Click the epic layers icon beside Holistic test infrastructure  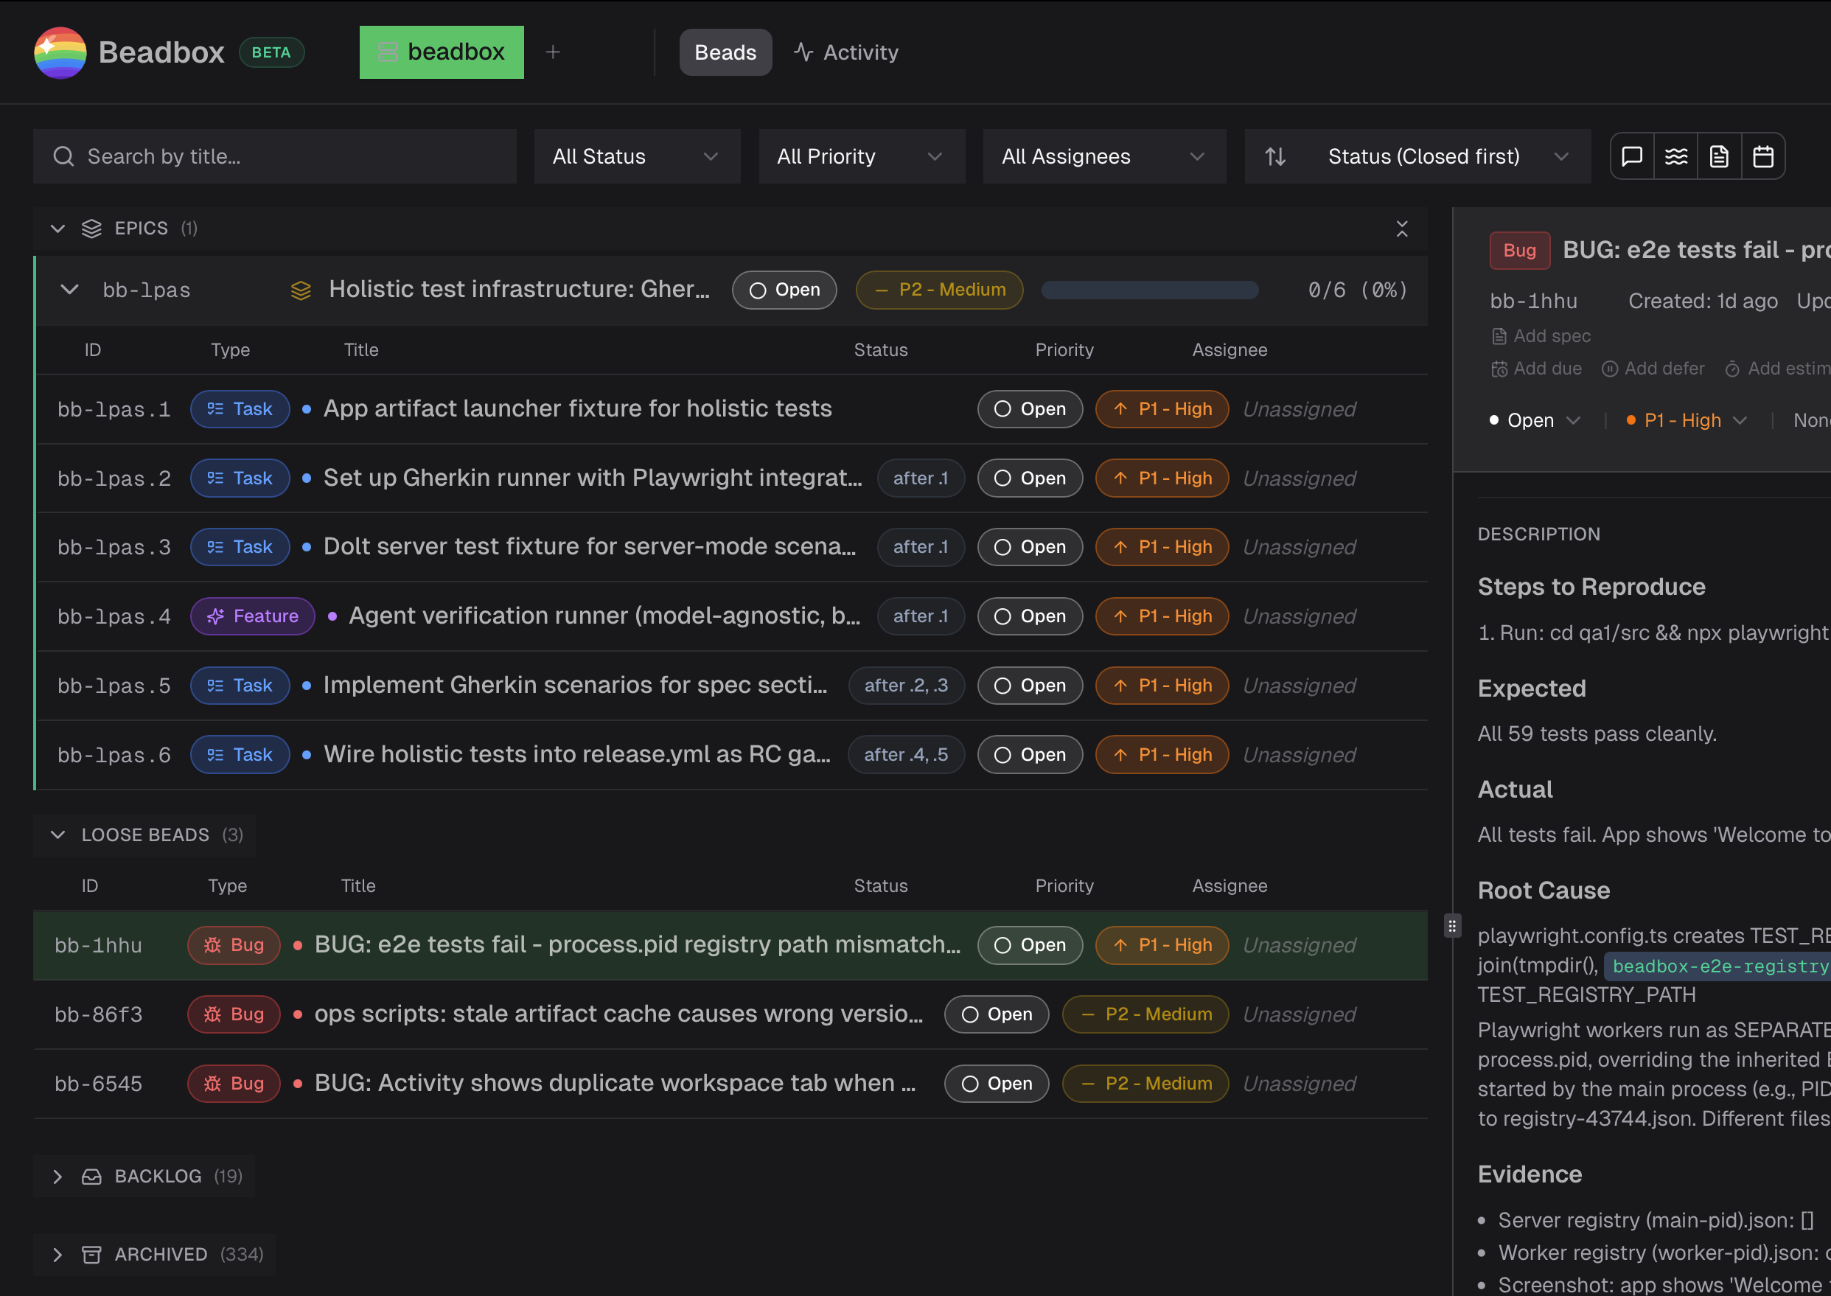[301, 290]
